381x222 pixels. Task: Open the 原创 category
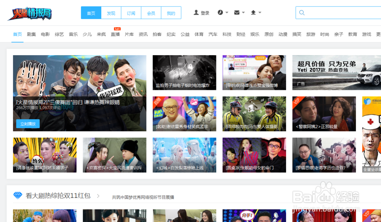click(269, 34)
